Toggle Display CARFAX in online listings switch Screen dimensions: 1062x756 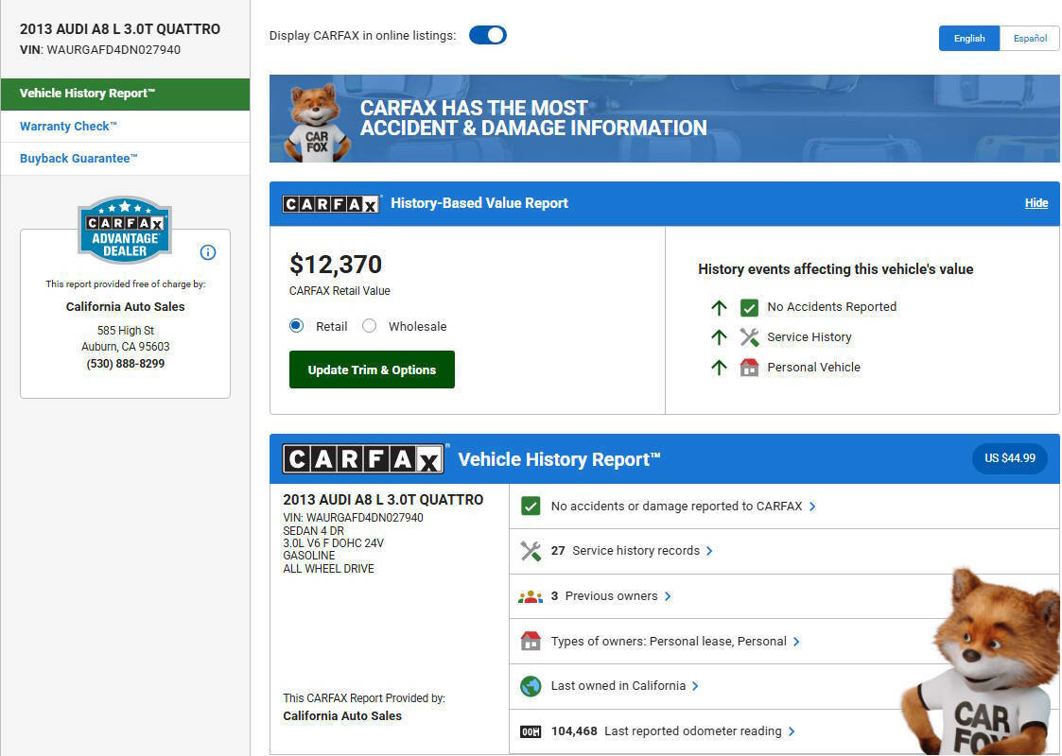click(488, 35)
